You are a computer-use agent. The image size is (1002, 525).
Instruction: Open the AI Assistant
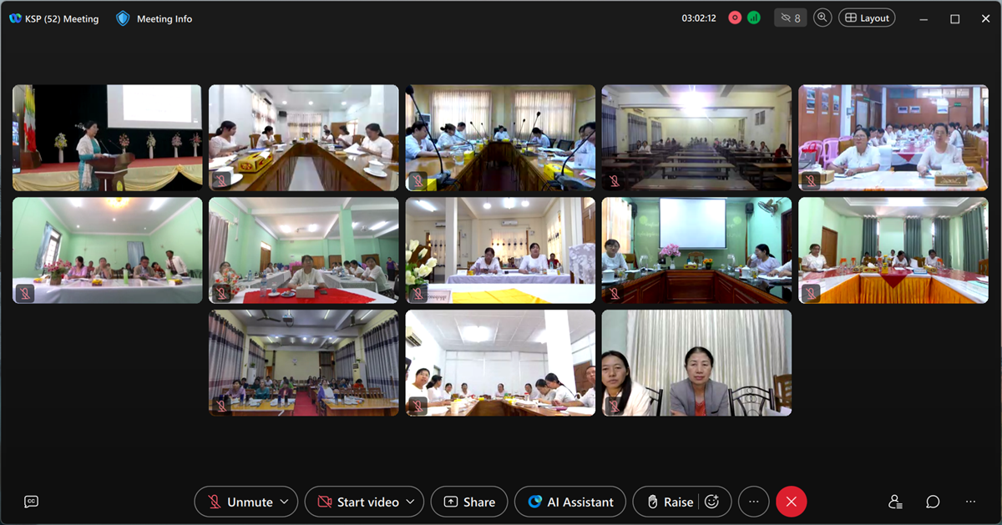click(570, 502)
